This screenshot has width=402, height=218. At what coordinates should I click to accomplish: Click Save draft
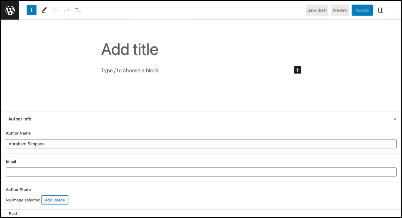click(x=317, y=10)
